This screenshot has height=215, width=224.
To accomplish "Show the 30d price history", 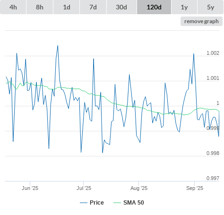I will (x=121, y=7).
